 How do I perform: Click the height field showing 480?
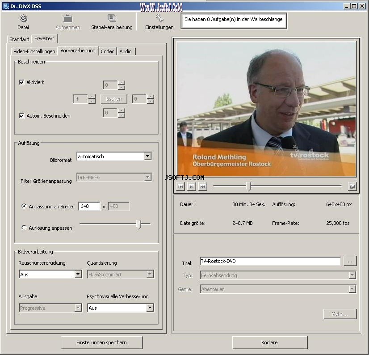point(119,207)
